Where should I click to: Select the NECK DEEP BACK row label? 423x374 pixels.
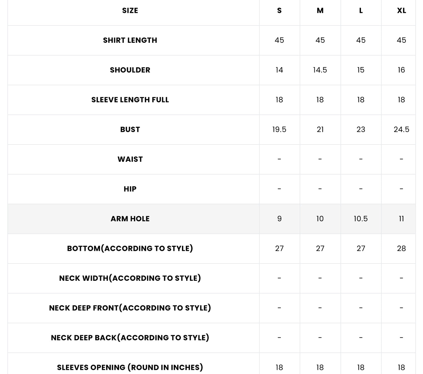click(x=130, y=338)
